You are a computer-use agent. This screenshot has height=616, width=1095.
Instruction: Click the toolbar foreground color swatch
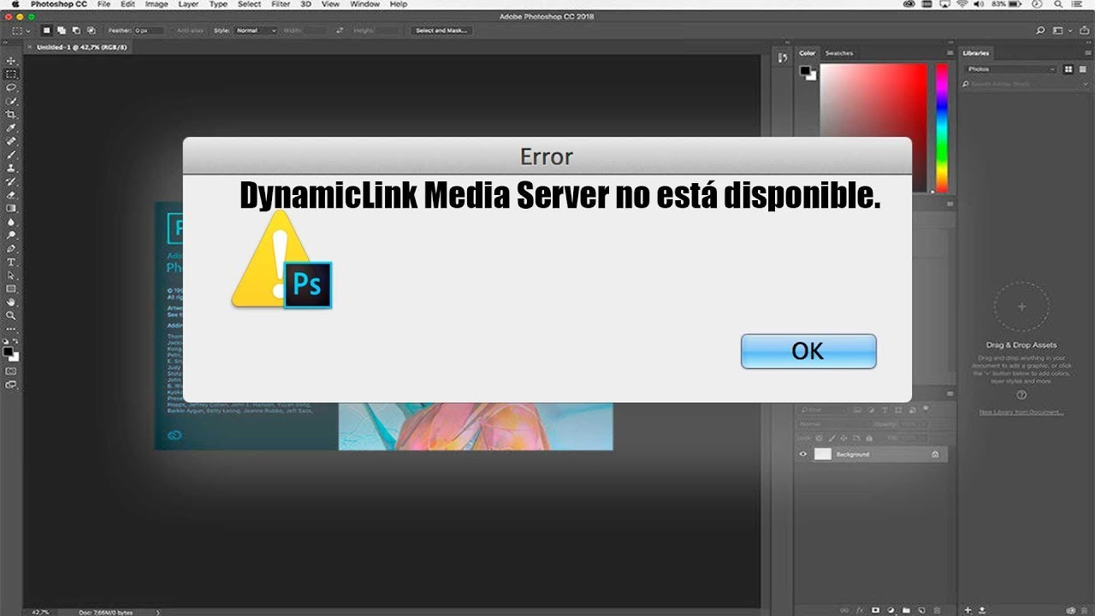(x=8, y=351)
